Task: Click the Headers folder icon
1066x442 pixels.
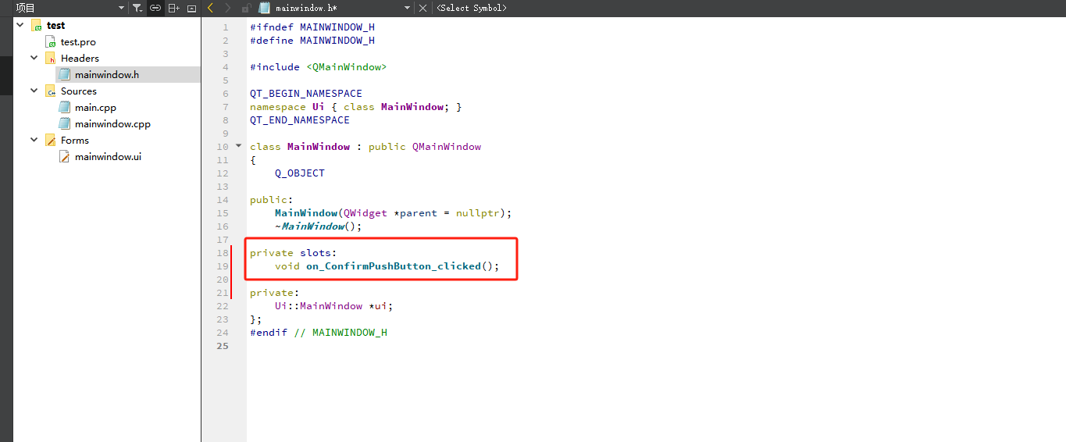Action: 51,58
